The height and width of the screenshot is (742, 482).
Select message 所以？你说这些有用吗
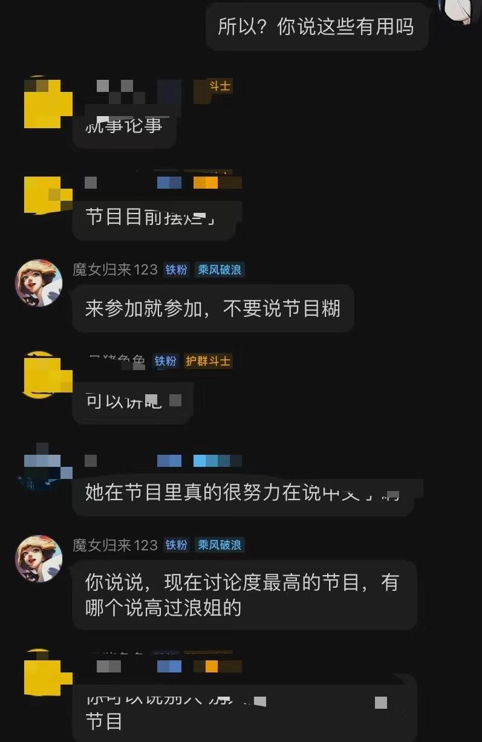click(x=316, y=27)
